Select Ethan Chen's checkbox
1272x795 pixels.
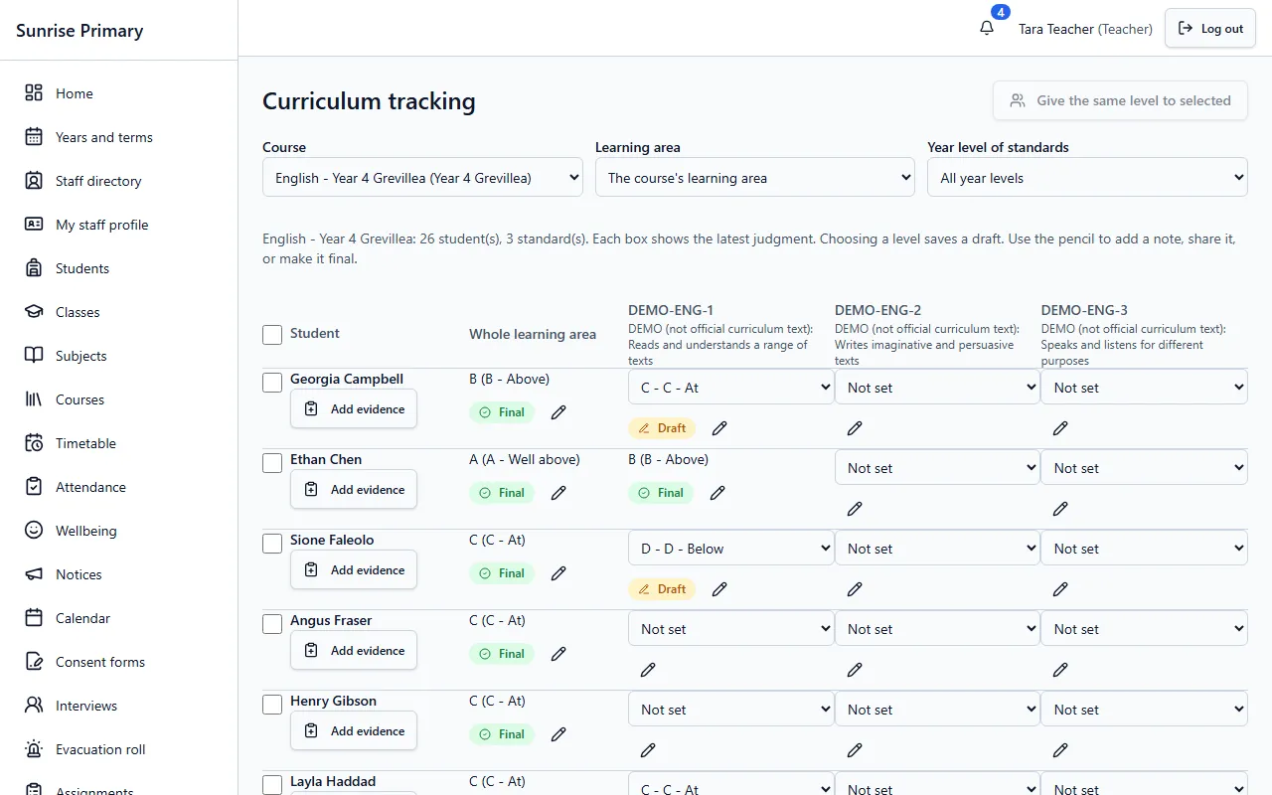[x=272, y=463]
